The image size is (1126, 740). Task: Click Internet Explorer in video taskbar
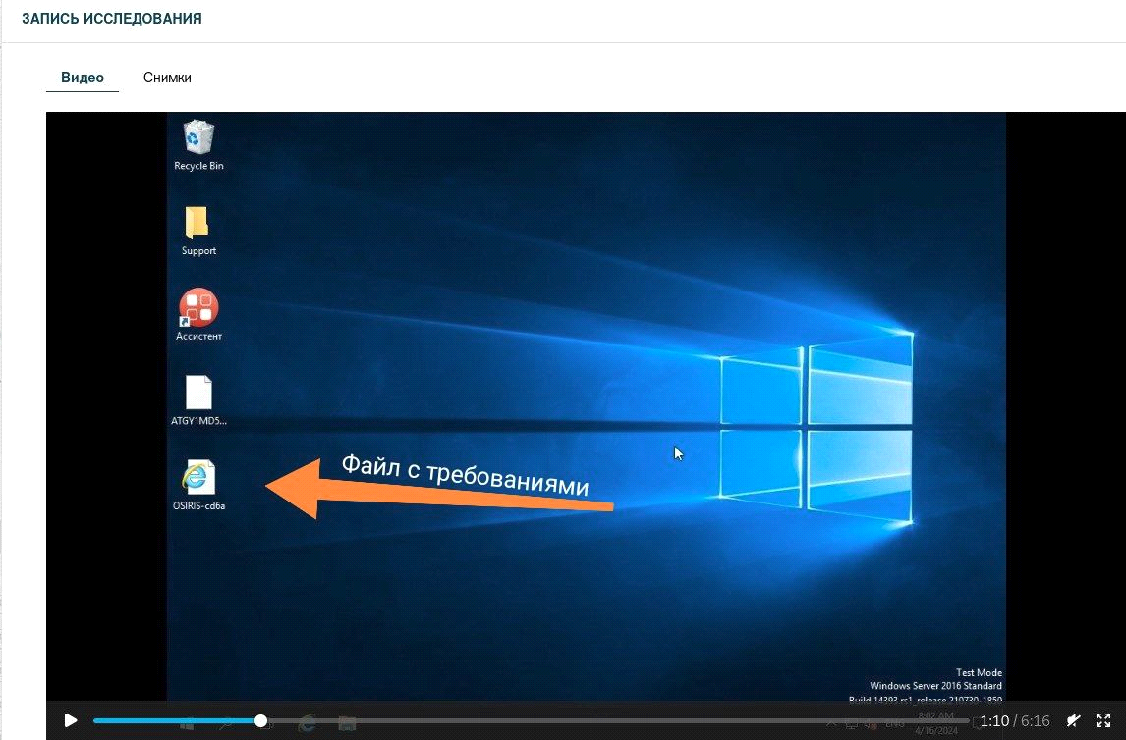[307, 723]
